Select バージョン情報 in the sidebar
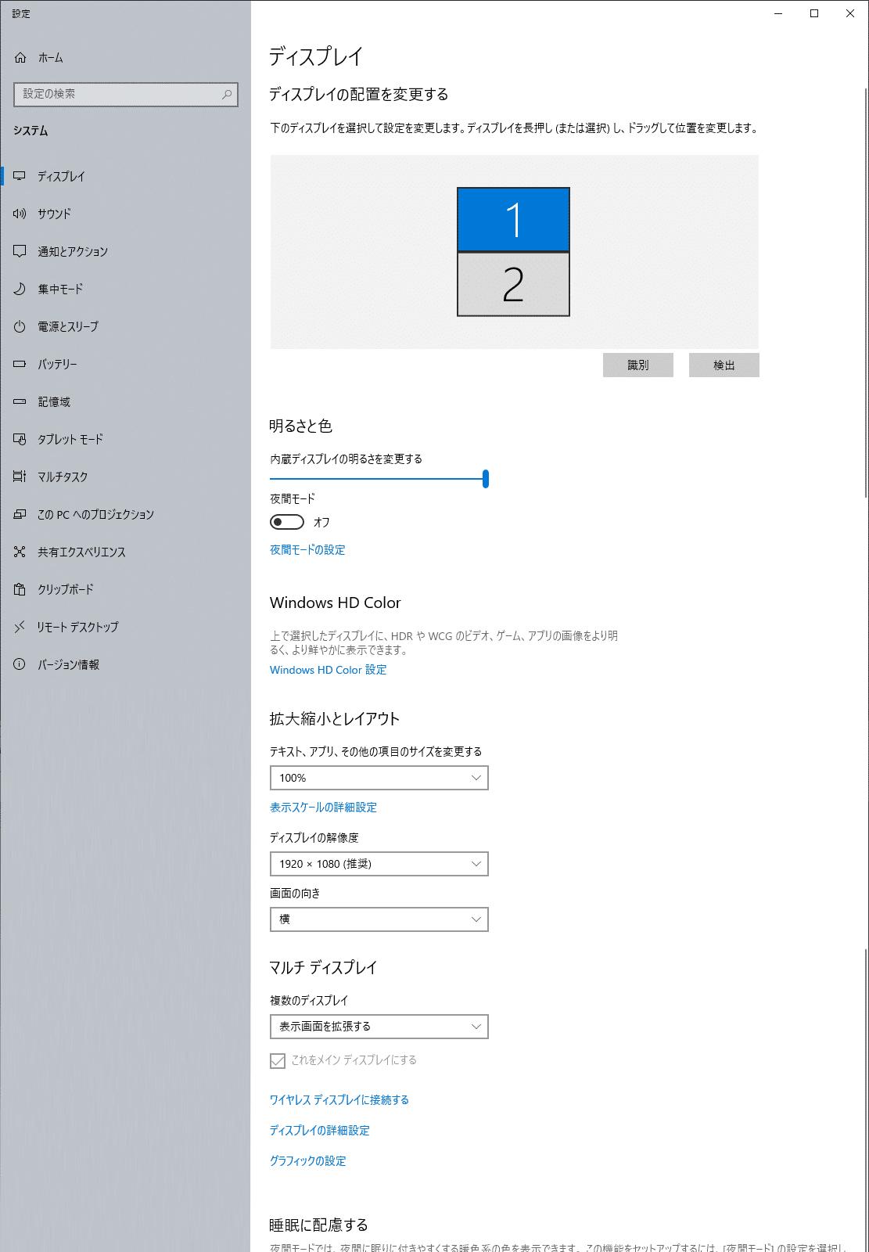 [69, 664]
